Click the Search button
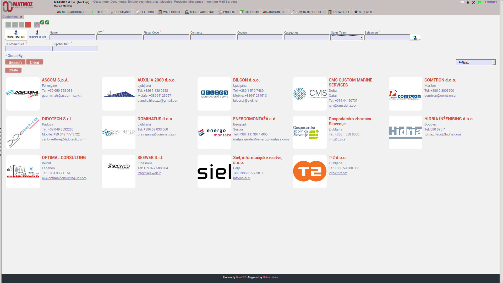The image size is (503, 283). click(x=15, y=62)
